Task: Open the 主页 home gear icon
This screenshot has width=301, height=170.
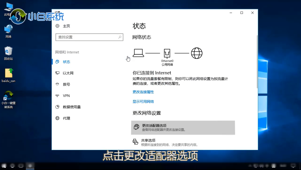Action: [57, 26]
